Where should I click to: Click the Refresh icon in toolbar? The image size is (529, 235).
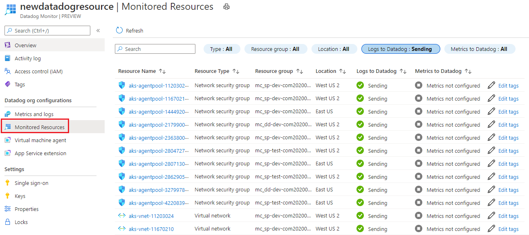[119, 31]
